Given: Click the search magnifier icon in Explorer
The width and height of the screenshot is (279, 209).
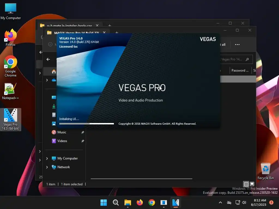Looking at the screenshot, I should pyautogui.click(x=247, y=59).
